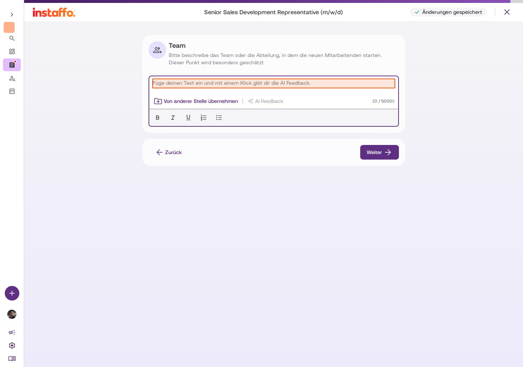The image size is (523, 367).
Task: Click the Team people icon
Action: 157,50
